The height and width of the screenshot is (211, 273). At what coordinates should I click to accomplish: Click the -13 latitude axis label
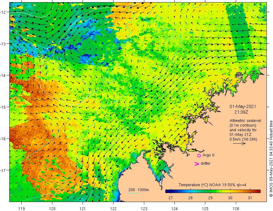coord(3,44)
